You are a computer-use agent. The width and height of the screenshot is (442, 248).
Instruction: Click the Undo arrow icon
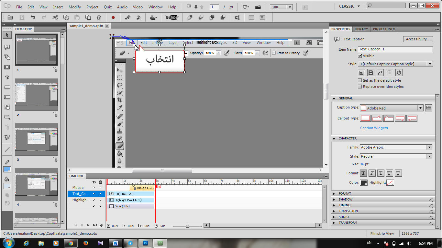[x=33, y=17]
